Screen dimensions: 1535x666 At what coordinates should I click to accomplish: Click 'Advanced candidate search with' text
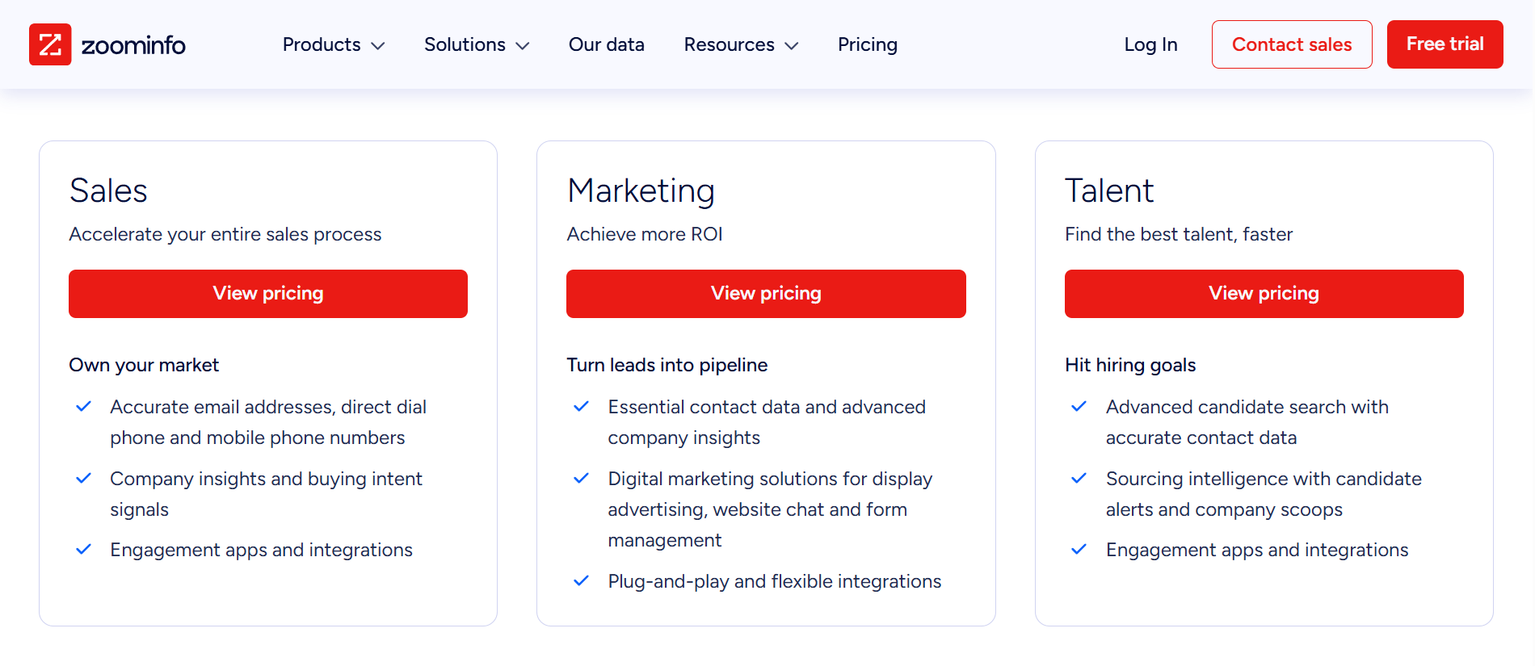(1247, 407)
